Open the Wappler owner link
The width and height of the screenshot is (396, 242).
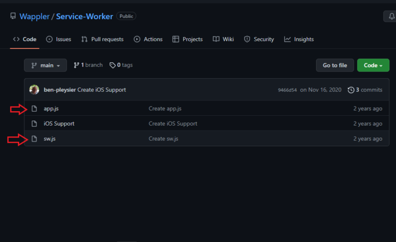[x=35, y=16]
